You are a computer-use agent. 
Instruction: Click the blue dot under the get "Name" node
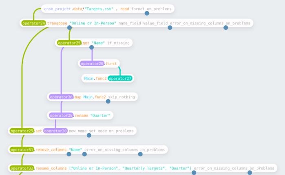coord(92,48)
